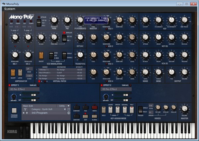Go to previous program arrow
This screenshot has width=199, height=141.
pyautogui.click(x=24, y=113)
